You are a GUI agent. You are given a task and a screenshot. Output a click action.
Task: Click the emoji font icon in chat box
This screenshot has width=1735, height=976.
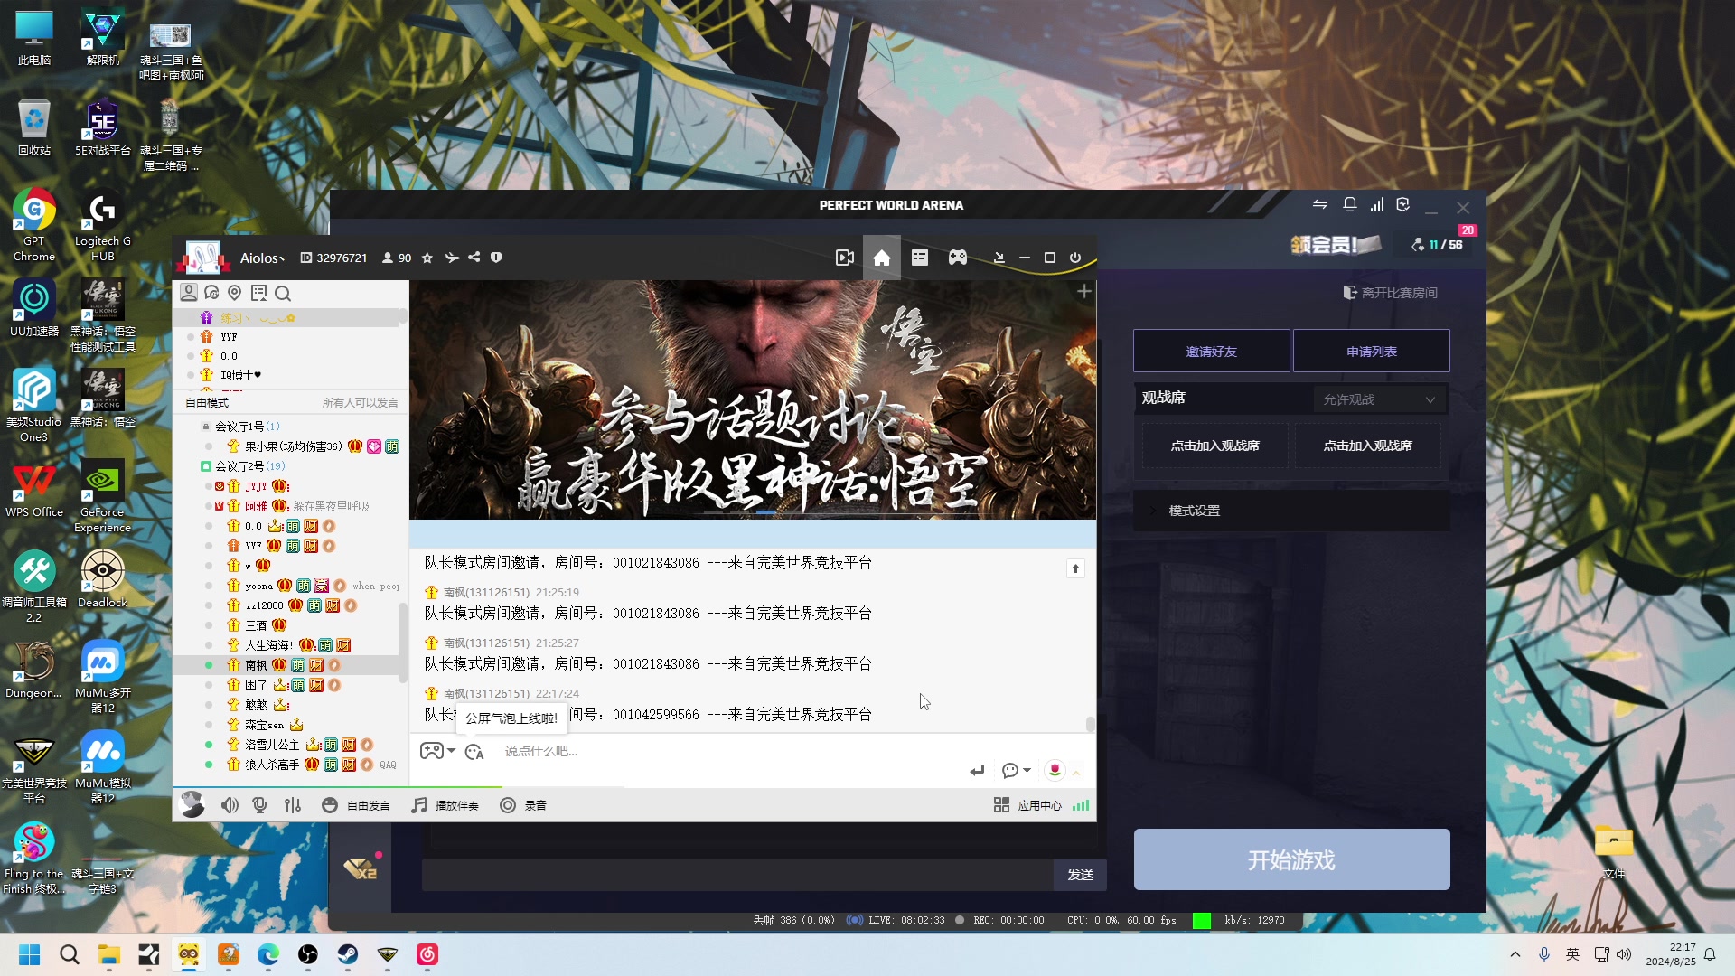point(474,752)
